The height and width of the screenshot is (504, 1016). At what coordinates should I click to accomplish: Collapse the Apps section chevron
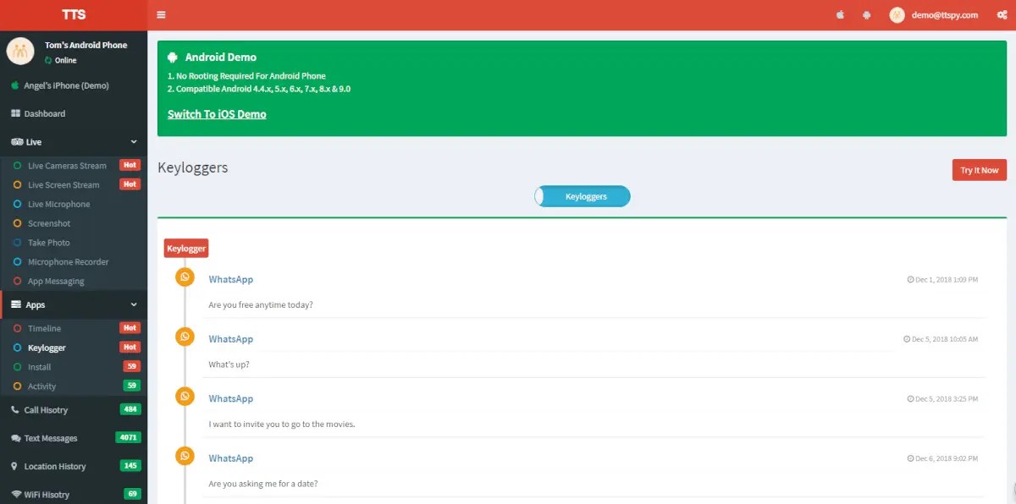coord(134,304)
